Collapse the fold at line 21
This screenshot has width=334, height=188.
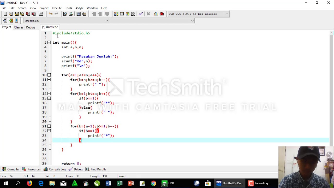pyautogui.click(x=49, y=126)
